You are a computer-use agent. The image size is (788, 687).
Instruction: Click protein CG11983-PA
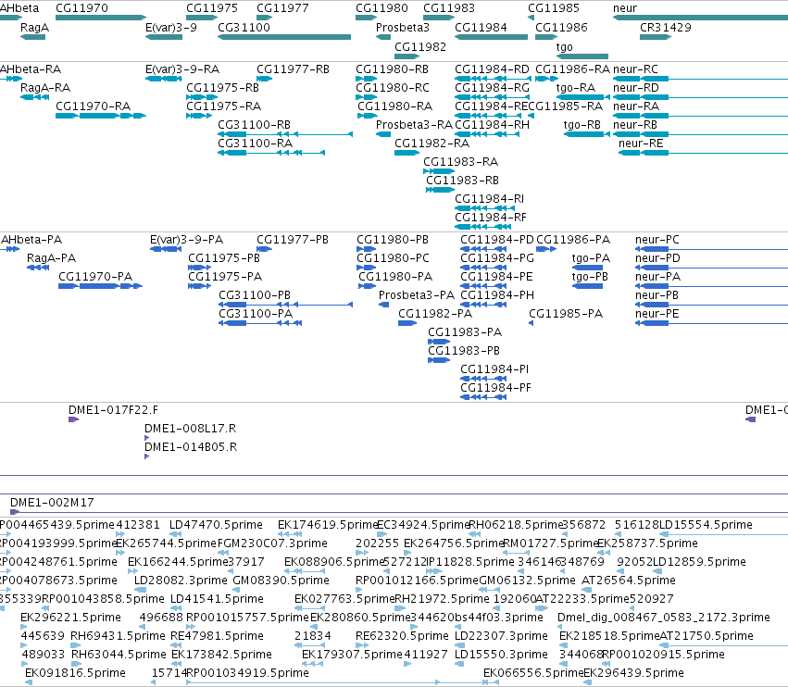pyautogui.click(x=439, y=342)
